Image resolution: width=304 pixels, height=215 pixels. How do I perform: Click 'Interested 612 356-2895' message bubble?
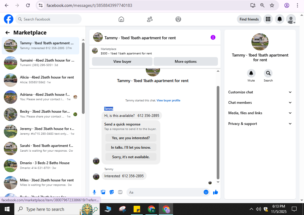(124, 176)
